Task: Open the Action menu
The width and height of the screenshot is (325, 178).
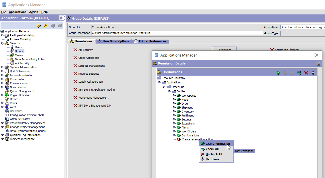Action: click(34, 12)
